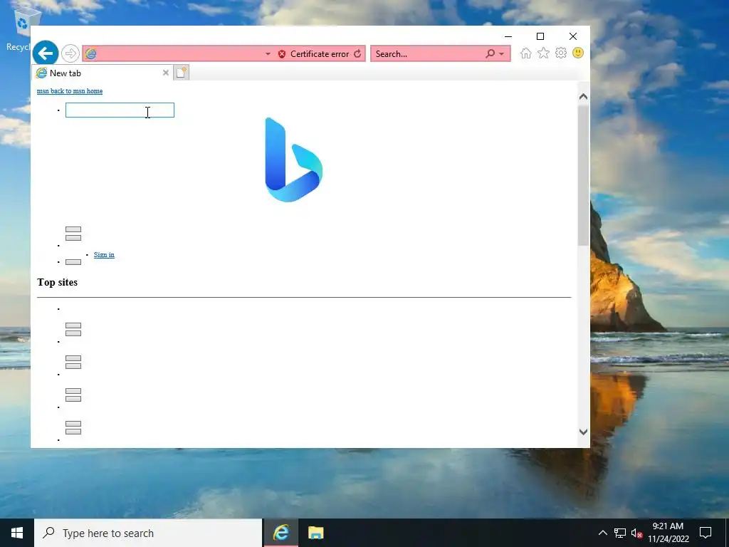Close the New tab tab

point(165,73)
